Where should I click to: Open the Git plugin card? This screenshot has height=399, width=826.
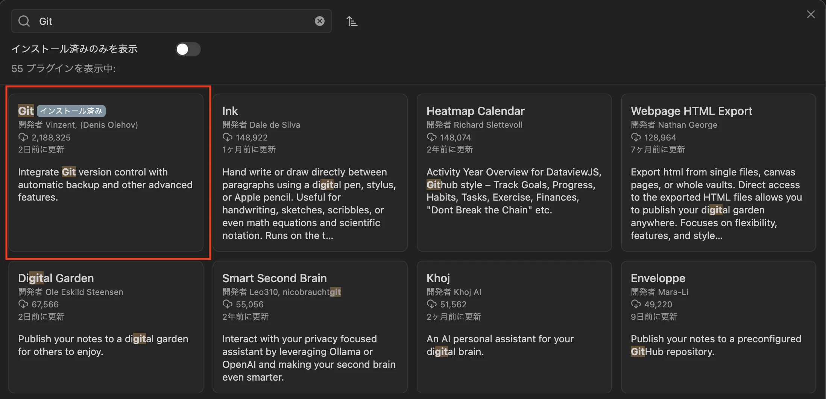tap(106, 172)
